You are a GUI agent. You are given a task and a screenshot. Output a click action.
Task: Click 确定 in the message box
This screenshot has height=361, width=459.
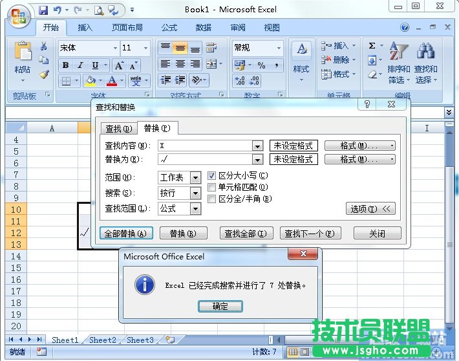pyautogui.click(x=220, y=307)
